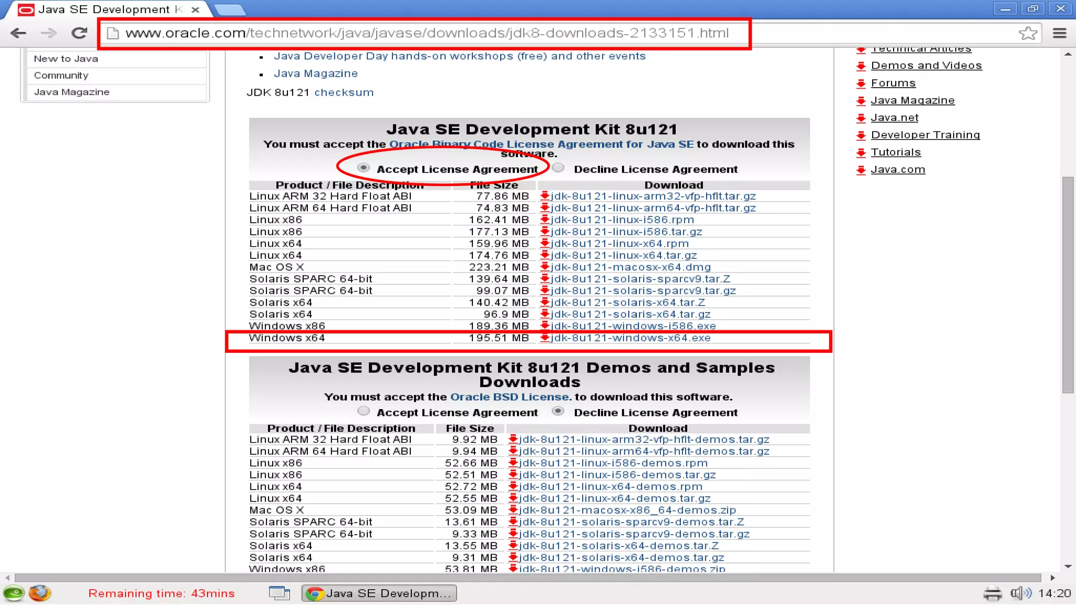Click show desktop icon in taskbar
Screen dimensions: 1076x605
[x=280, y=593]
